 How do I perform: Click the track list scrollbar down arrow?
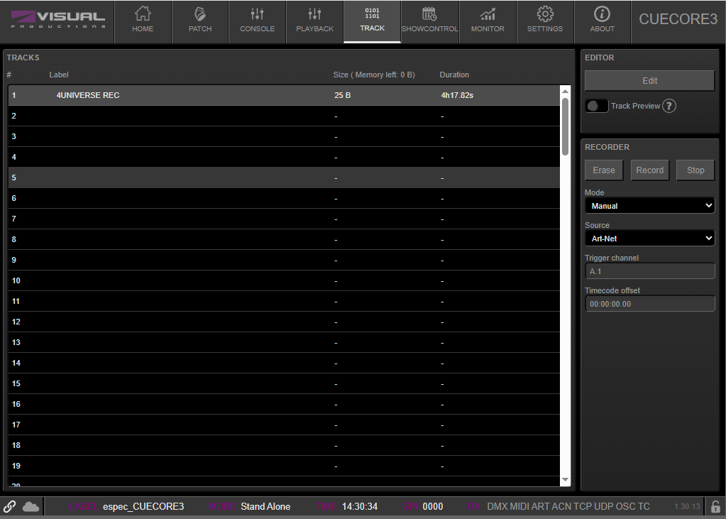565,480
